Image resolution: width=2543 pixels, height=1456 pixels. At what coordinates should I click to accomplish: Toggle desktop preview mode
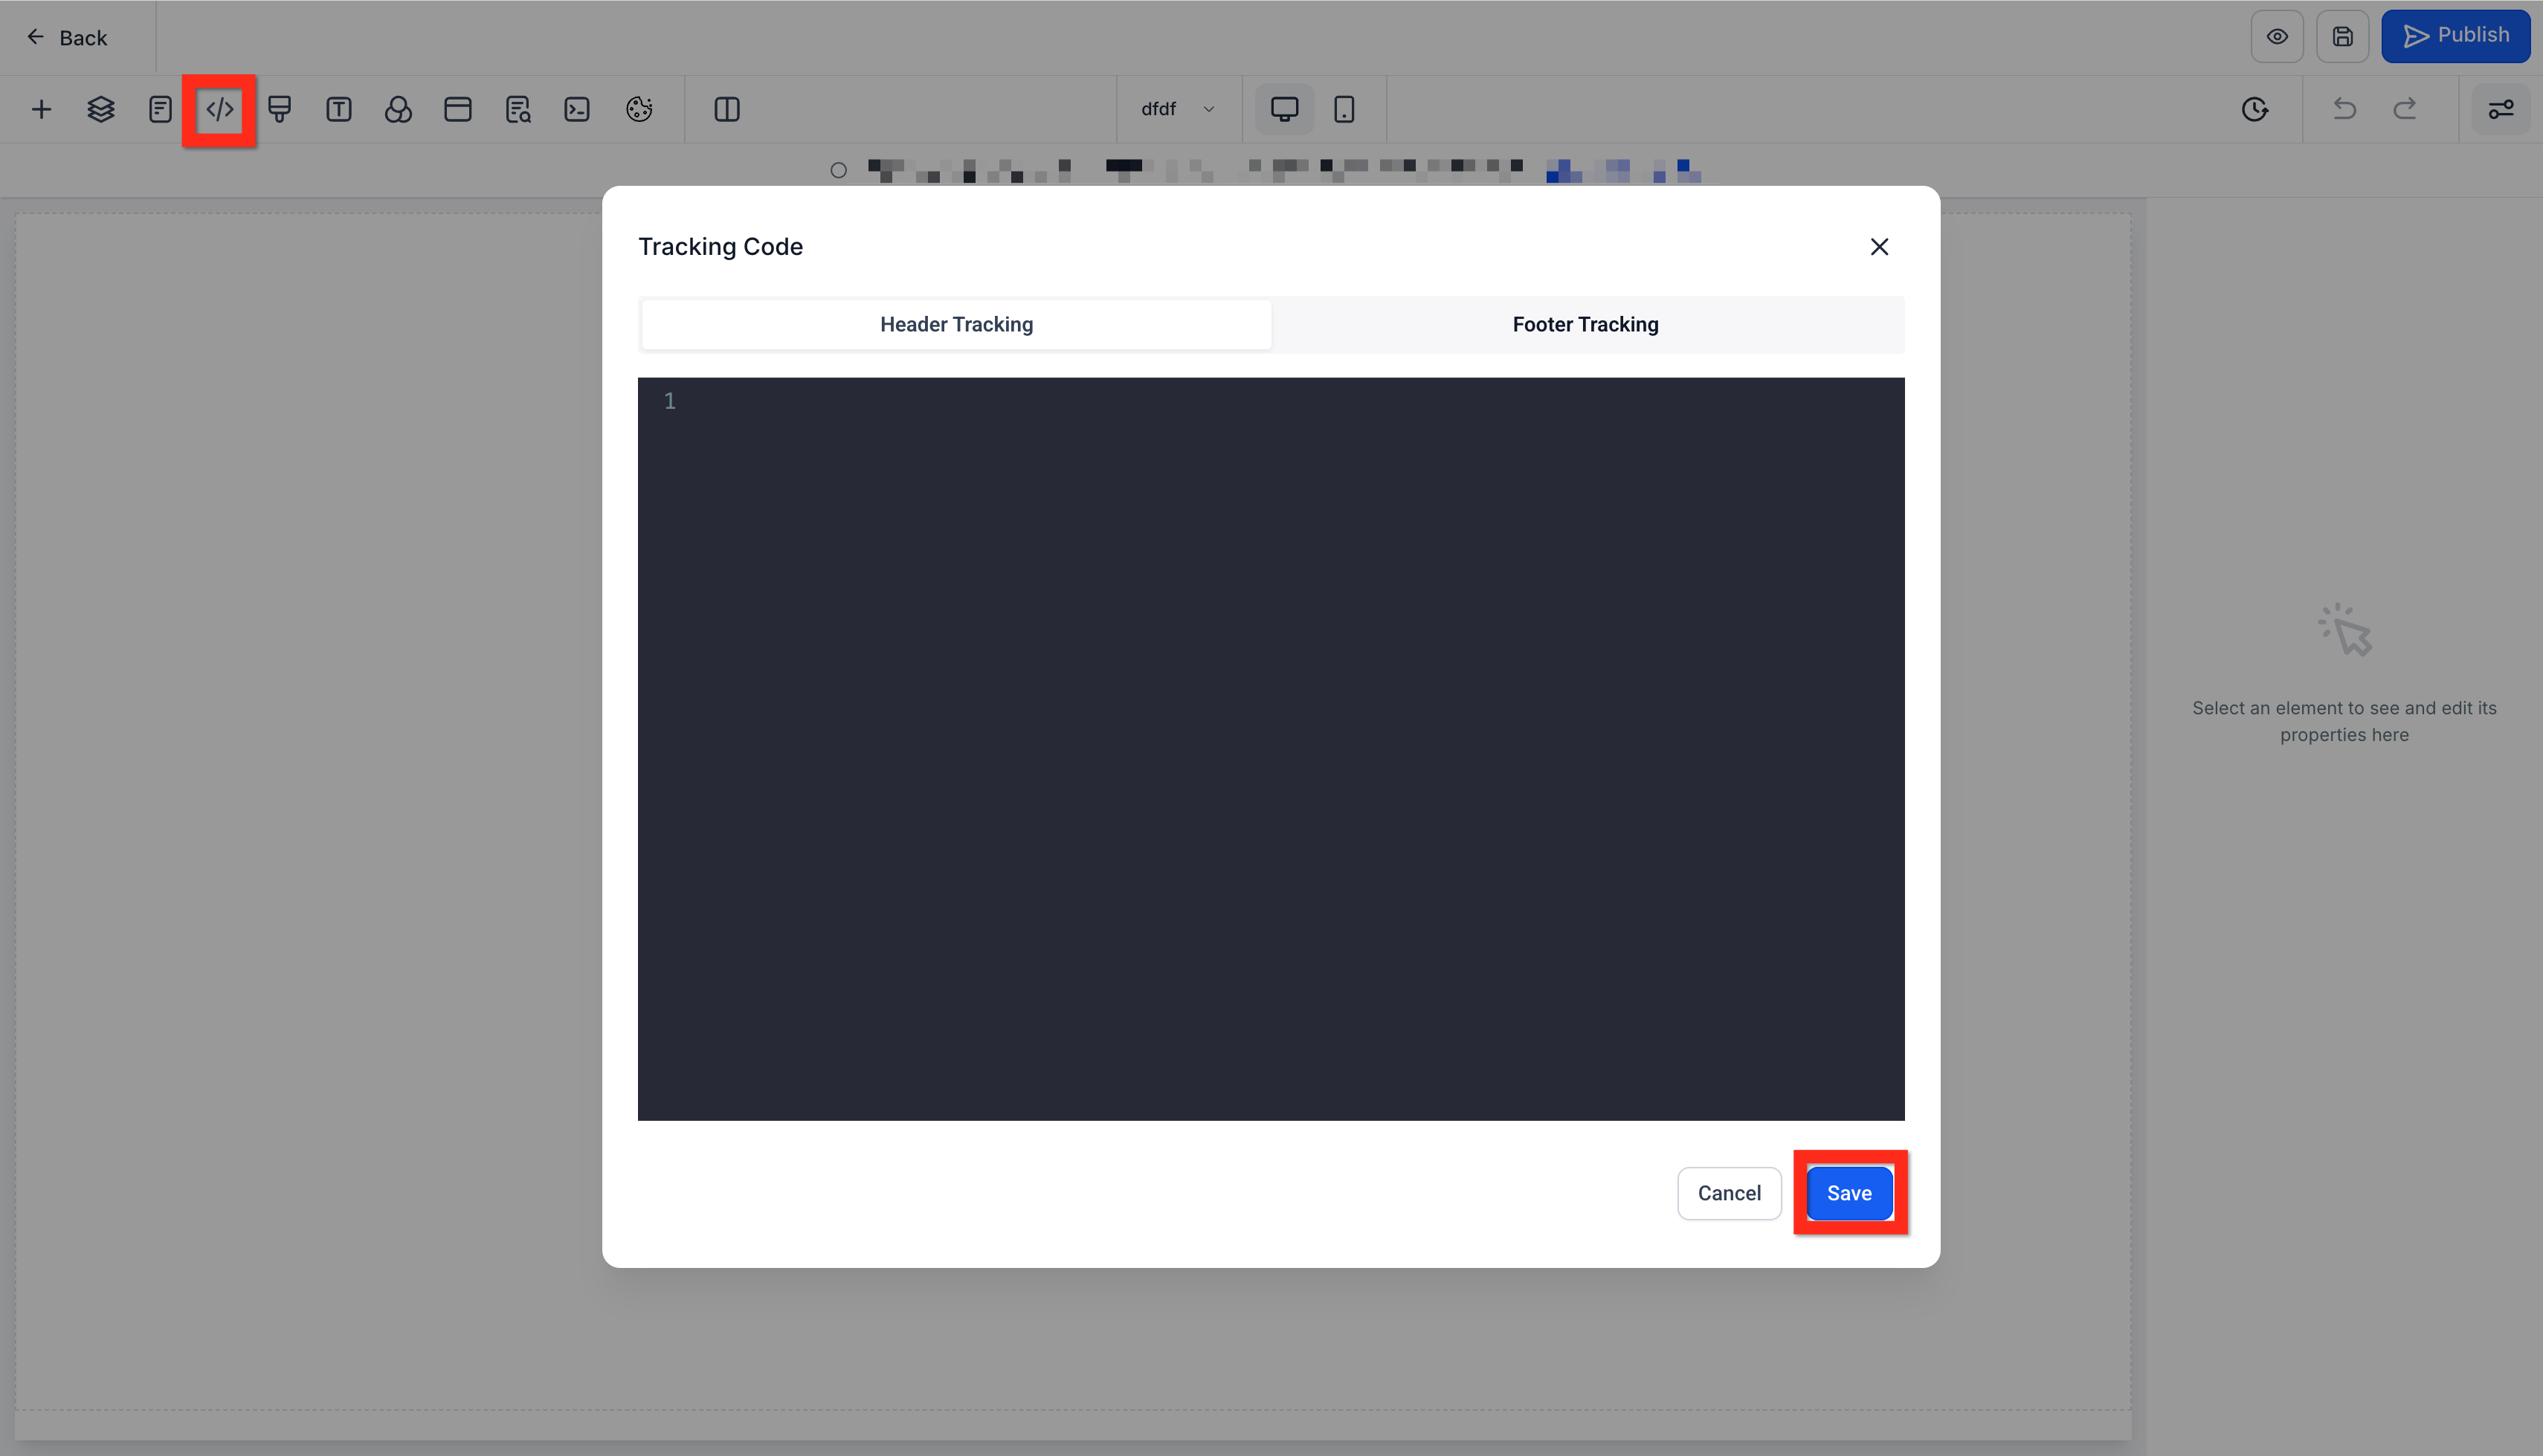[x=1283, y=109]
